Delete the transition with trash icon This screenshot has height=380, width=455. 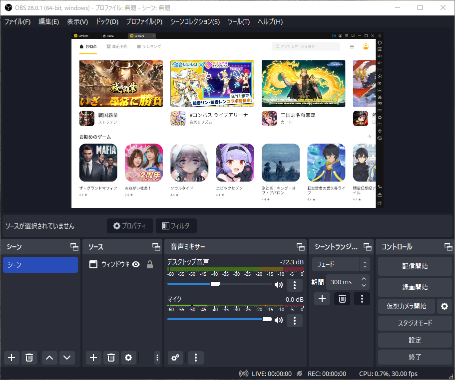point(342,299)
